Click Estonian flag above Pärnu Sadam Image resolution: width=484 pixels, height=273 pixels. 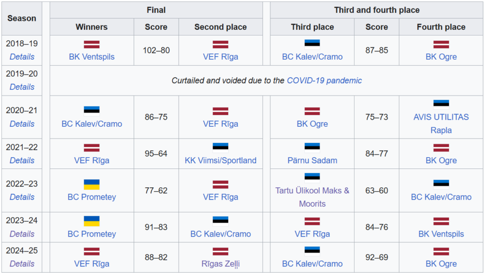coord(312,148)
